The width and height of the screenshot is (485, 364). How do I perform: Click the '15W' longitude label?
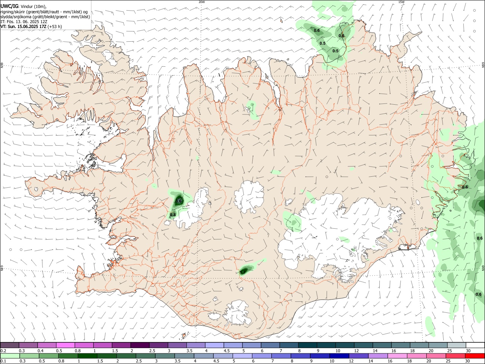tap(401, 2)
